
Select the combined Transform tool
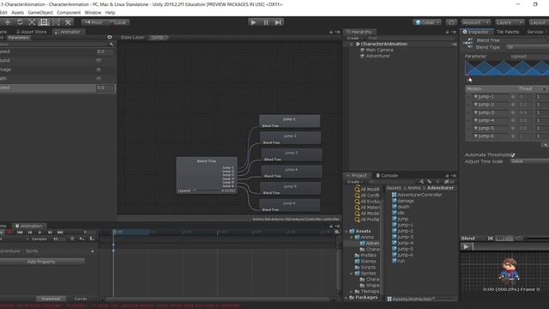pos(56,22)
